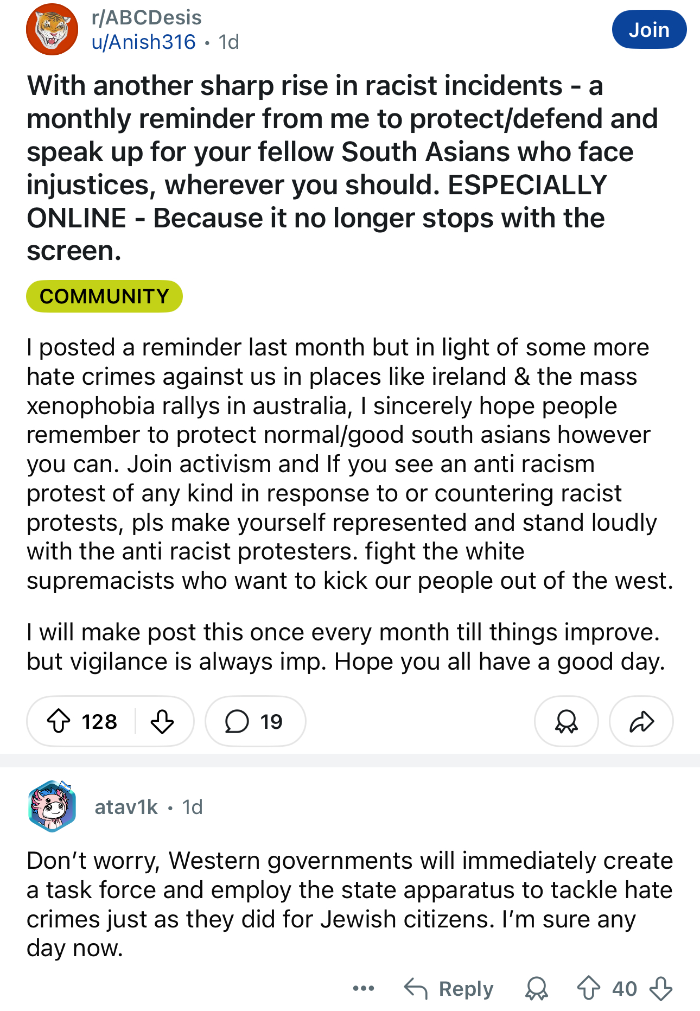Join the r/ABCDesis community
This screenshot has width=700, height=1011.
coord(648,29)
